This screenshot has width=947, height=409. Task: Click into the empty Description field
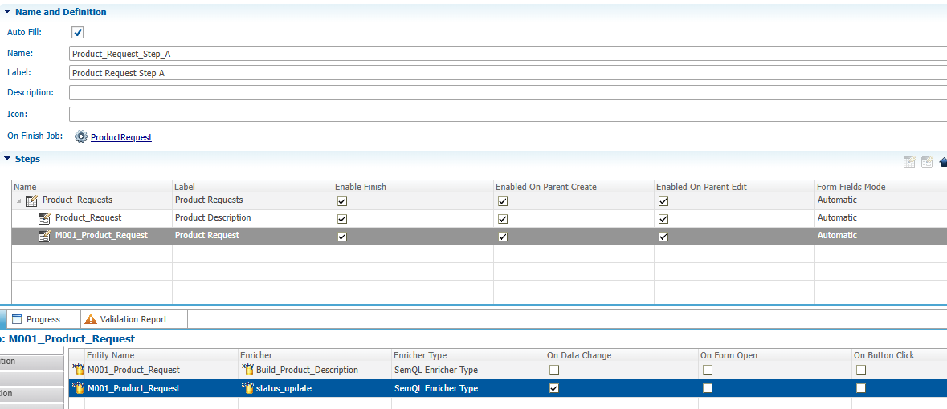[508, 93]
